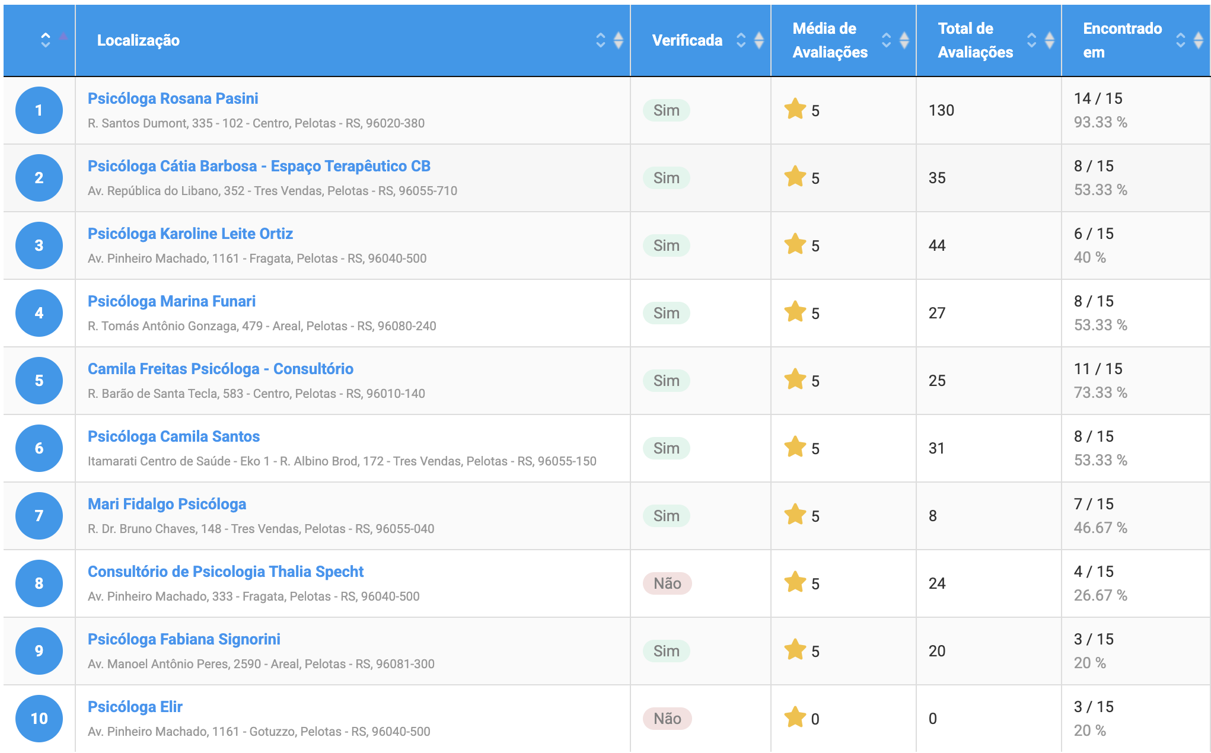
Task: Open Mari Fidalgo Psicóloga link
Action: (x=167, y=504)
